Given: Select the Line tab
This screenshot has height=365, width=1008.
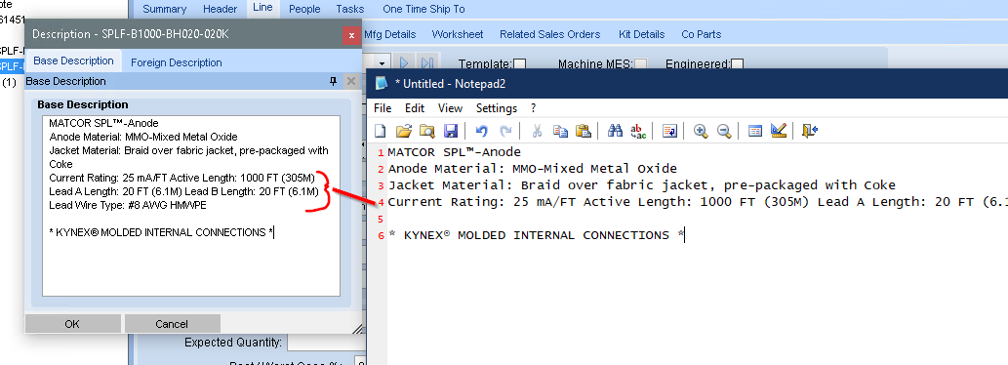Looking at the screenshot, I should [262, 8].
